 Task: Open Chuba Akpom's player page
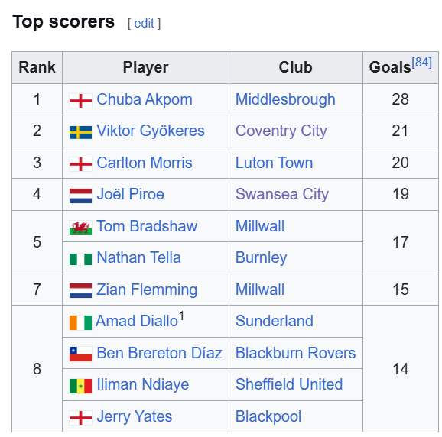145,99
